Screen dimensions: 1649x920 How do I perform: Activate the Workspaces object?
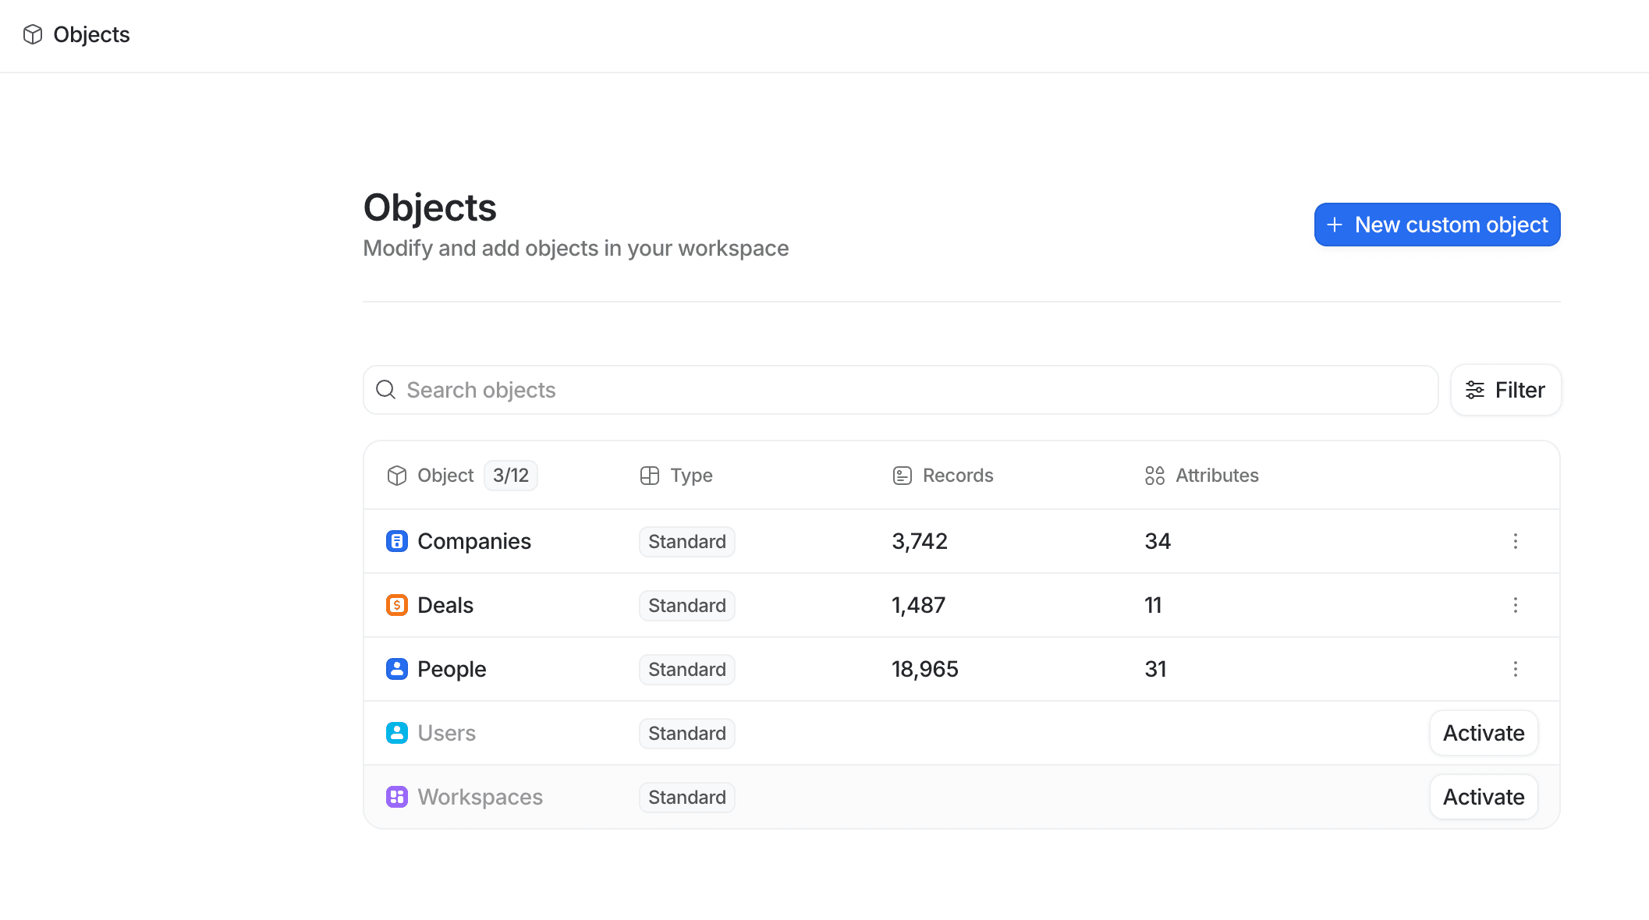point(1483,796)
